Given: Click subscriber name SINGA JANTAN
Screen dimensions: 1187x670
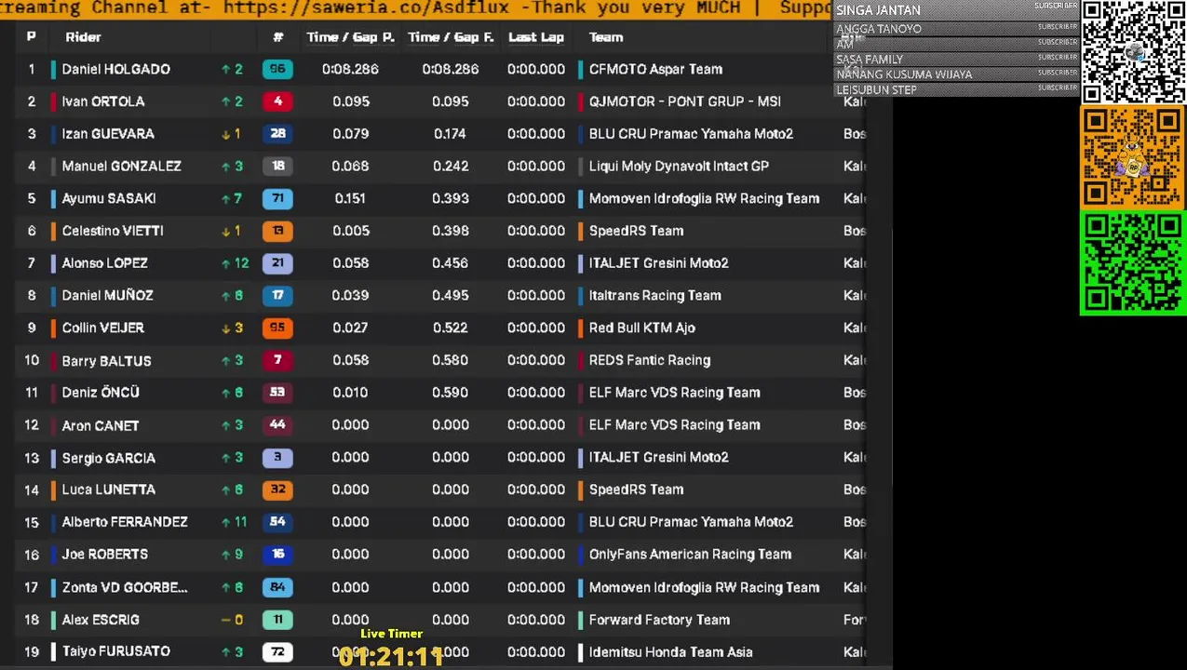Looking at the screenshot, I should (878, 10).
